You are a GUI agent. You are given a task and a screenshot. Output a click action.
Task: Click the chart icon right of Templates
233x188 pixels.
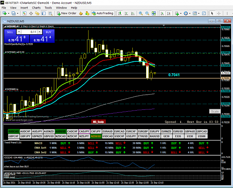pyautogui.click(x=204, y=13)
